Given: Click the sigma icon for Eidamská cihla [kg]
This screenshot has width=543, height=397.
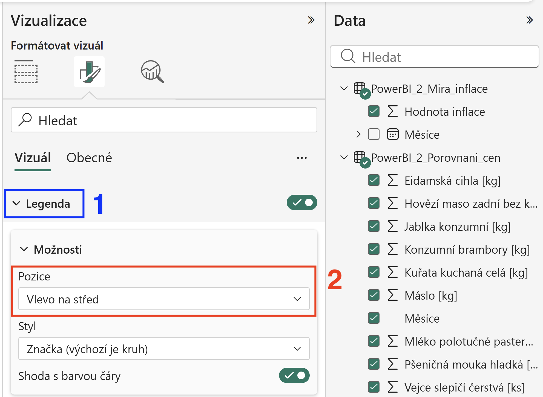Looking at the screenshot, I should [393, 180].
